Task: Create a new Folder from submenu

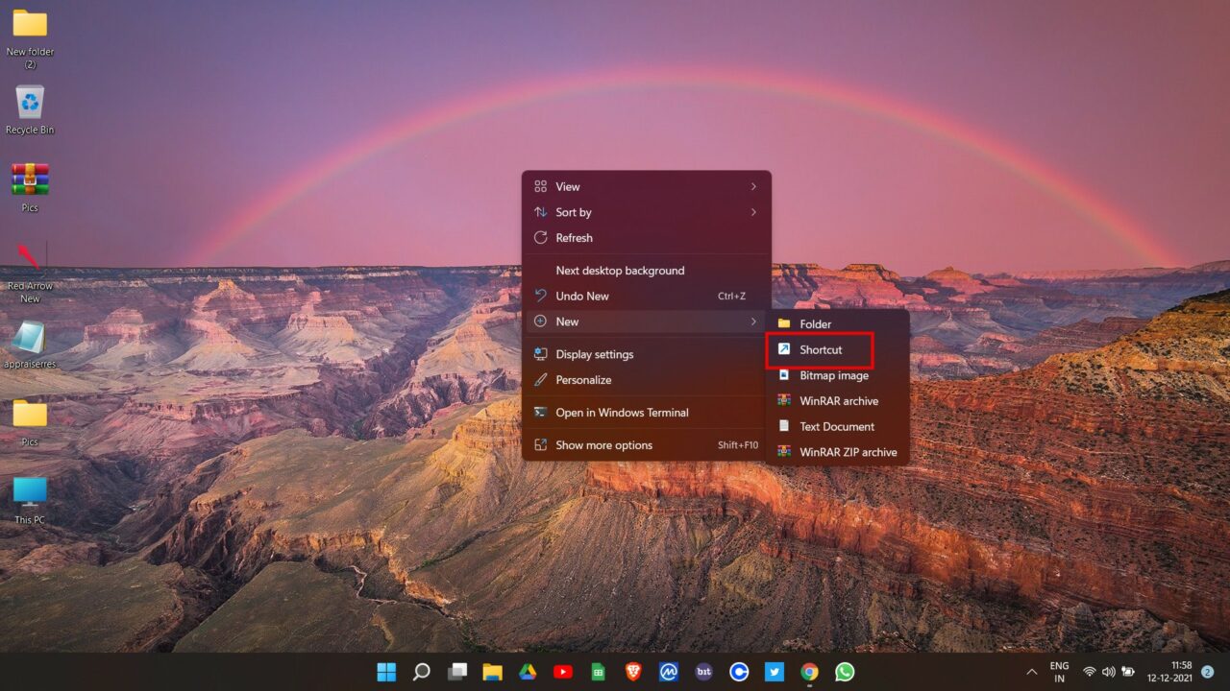Action: [838, 324]
